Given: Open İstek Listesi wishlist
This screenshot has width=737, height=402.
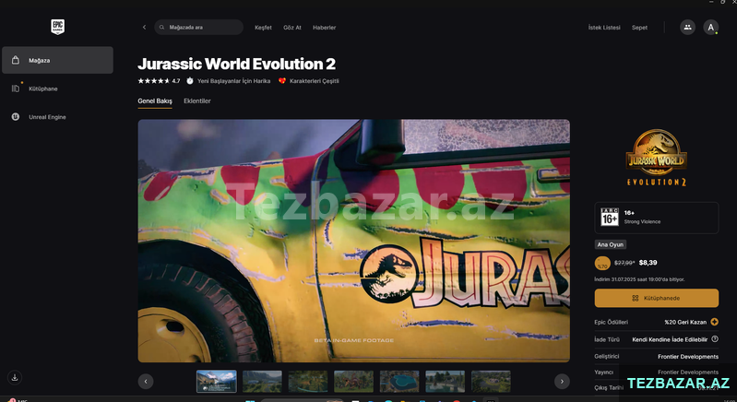Looking at the screenshot, I should tap(604, 28).
